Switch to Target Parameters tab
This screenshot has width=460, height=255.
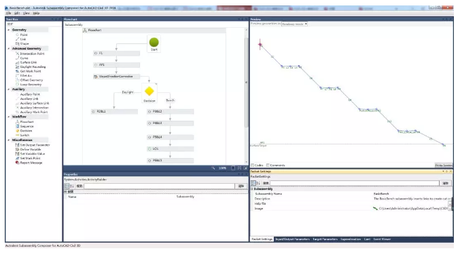point(325,239)
